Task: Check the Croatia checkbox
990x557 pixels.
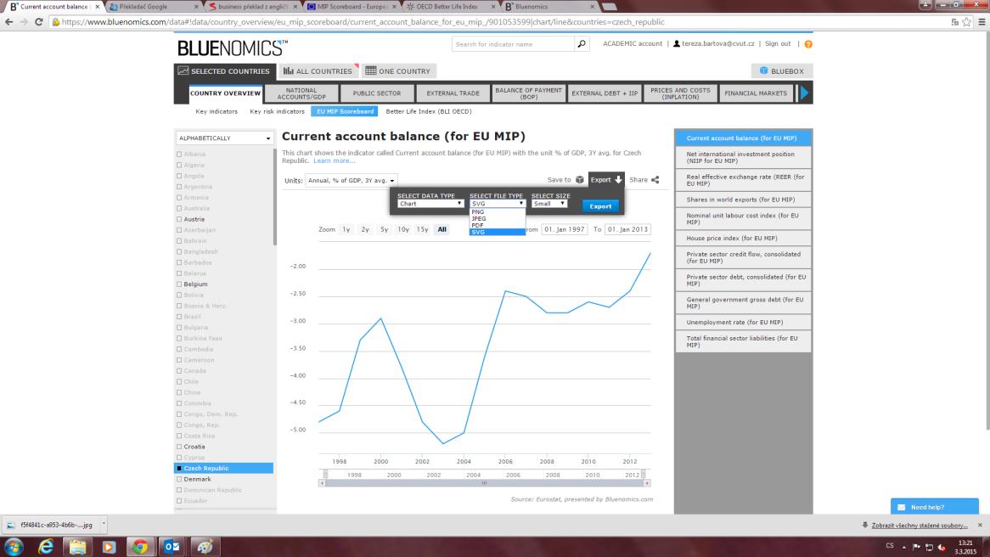Action: 179,447
